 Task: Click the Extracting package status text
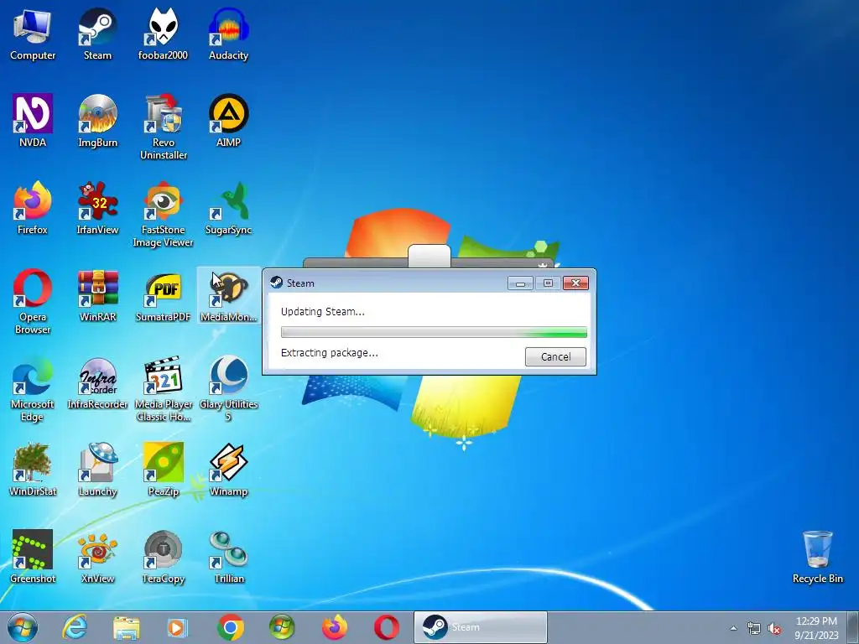click(329, 353)
